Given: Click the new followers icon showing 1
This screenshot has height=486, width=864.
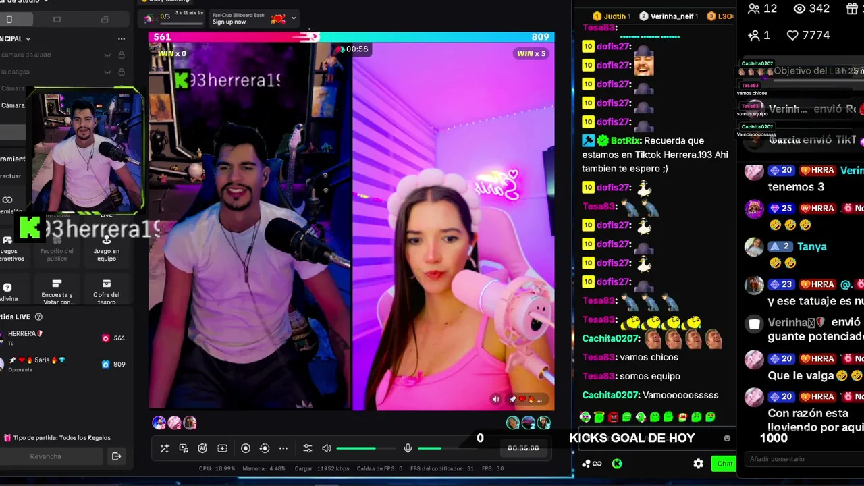Looking at the screenshot, I should [x=754, y=35].
